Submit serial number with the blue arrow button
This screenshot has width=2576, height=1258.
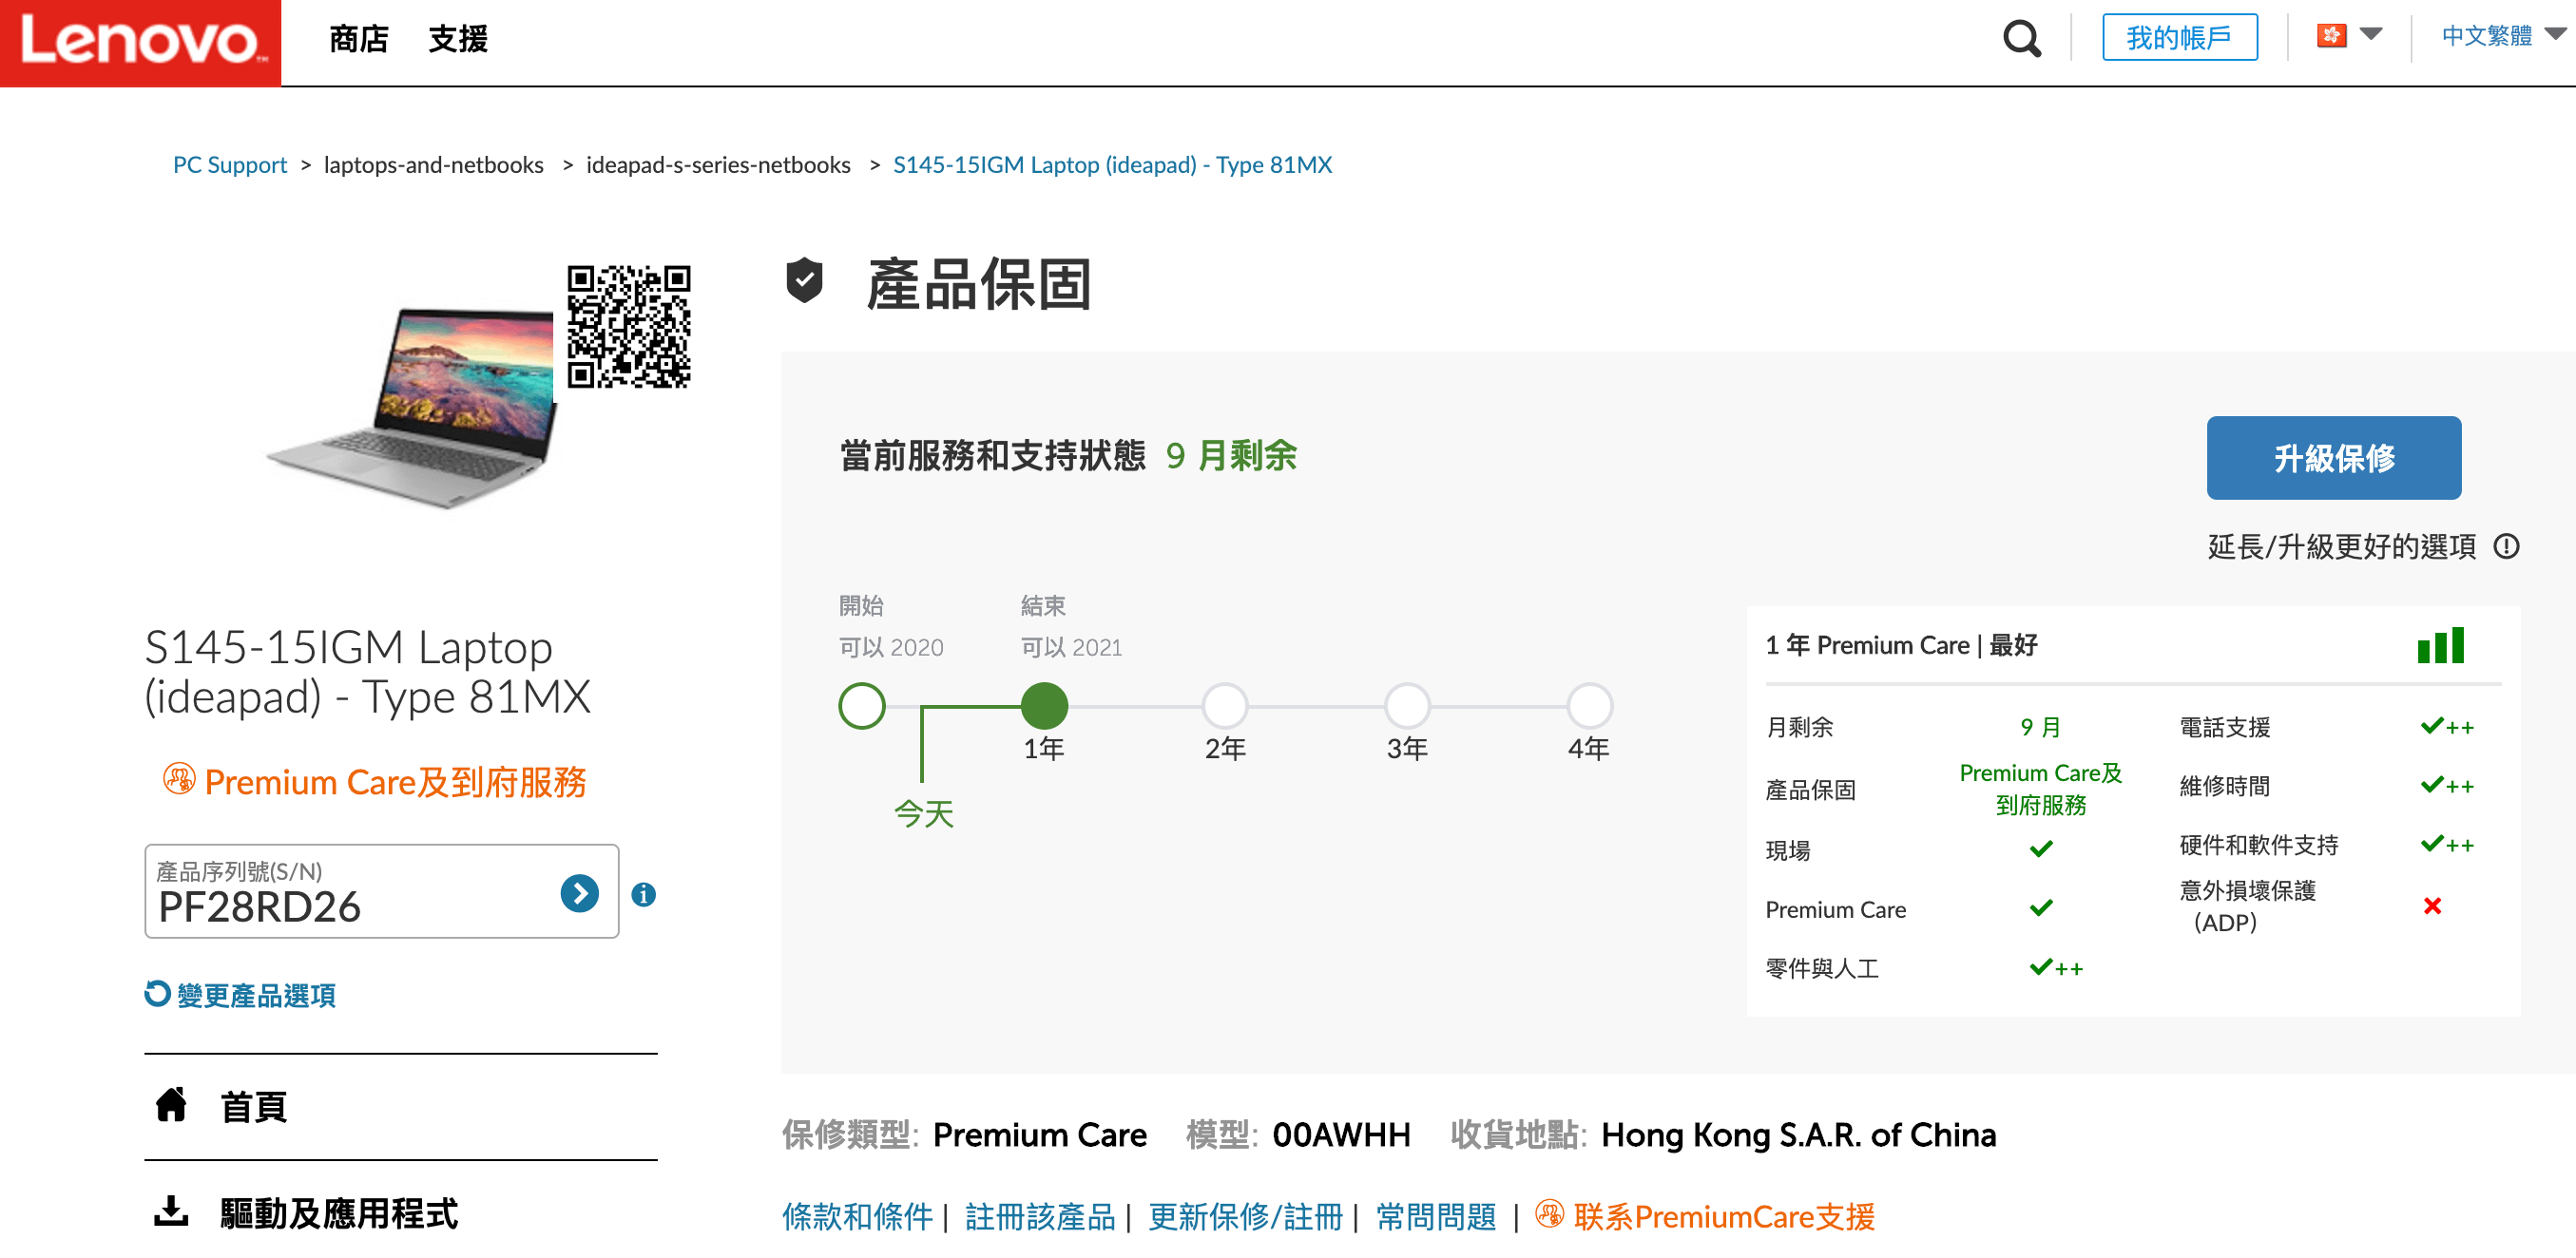pos(579,893)
